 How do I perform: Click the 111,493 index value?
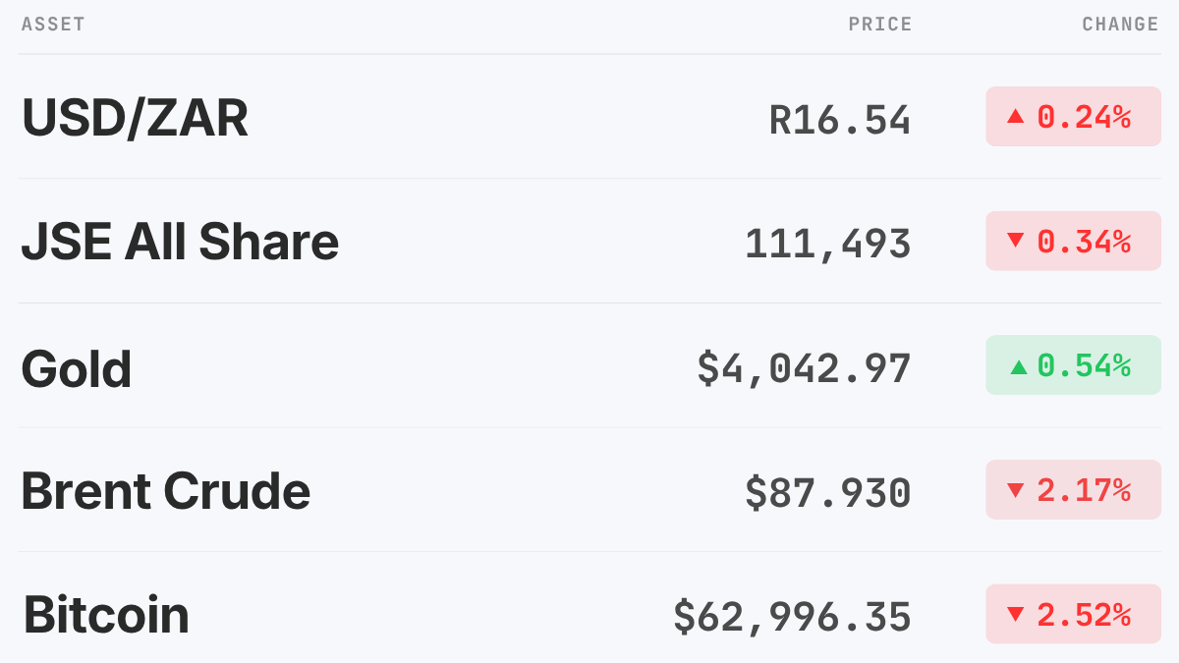828,244
